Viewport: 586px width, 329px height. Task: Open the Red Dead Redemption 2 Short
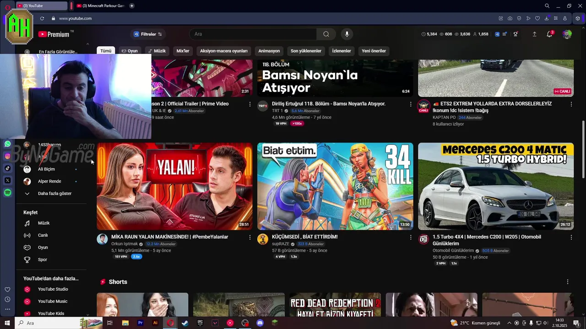click(335, 305)
